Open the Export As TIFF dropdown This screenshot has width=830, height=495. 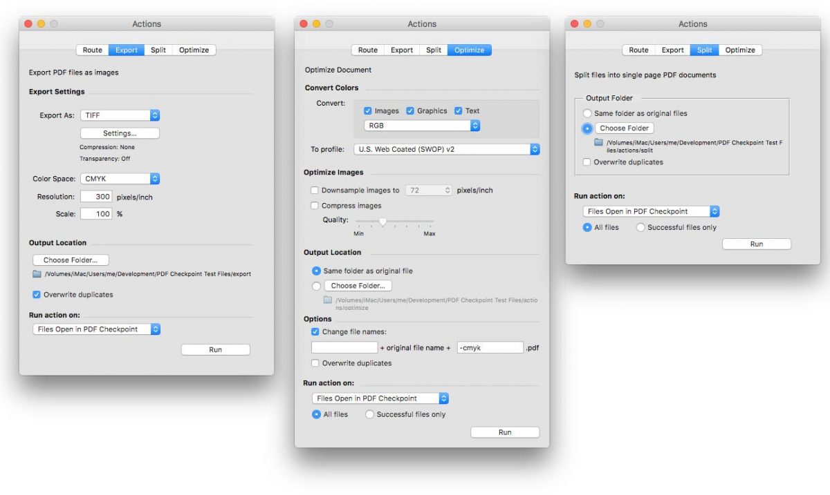121,115
